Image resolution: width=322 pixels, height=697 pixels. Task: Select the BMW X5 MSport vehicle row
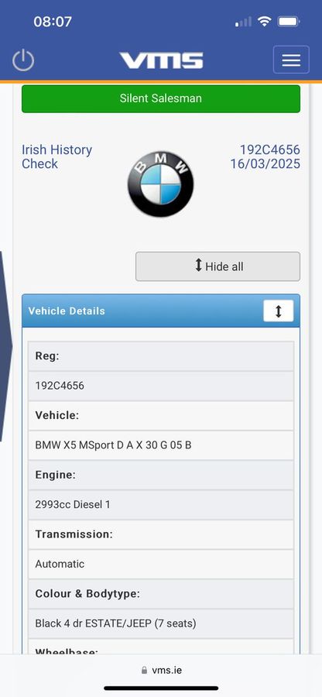tap(161, 445)
